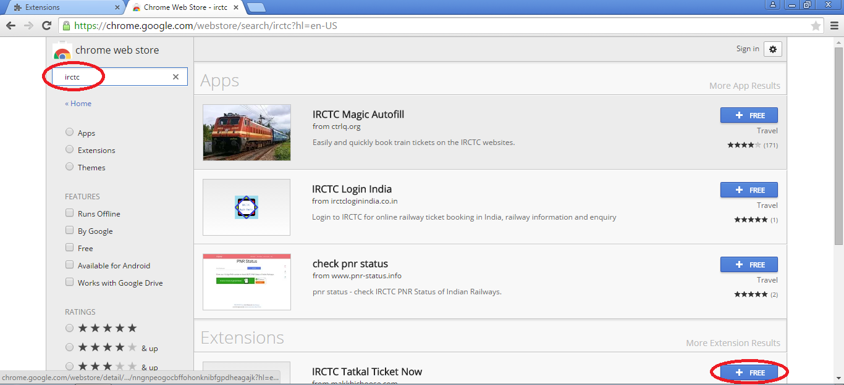This screenshot has width=844, height=385.
Task: Open a new tab with the new-tab button
Action: [256, 7]
